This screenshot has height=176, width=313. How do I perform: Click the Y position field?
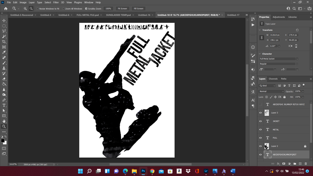293,40
